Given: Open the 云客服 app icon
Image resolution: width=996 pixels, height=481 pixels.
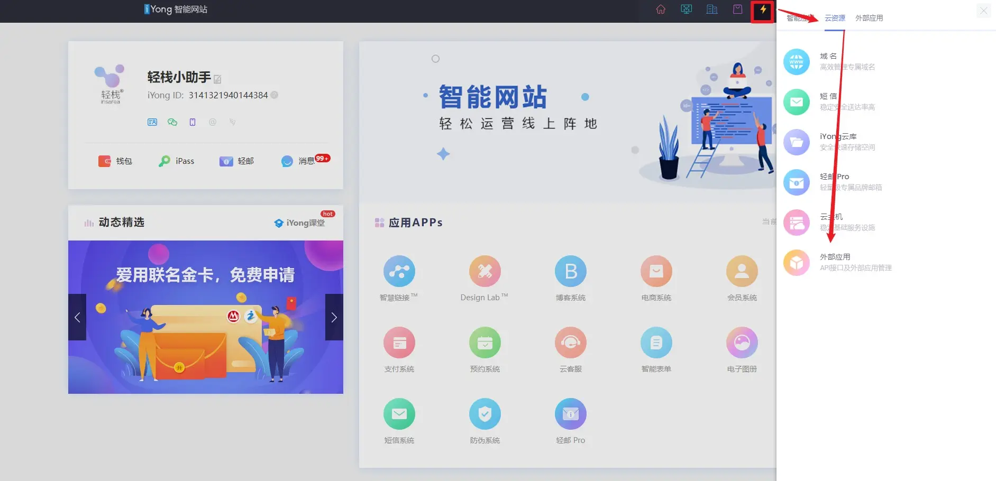Looking at the screenshot, I should click(570, 343).
